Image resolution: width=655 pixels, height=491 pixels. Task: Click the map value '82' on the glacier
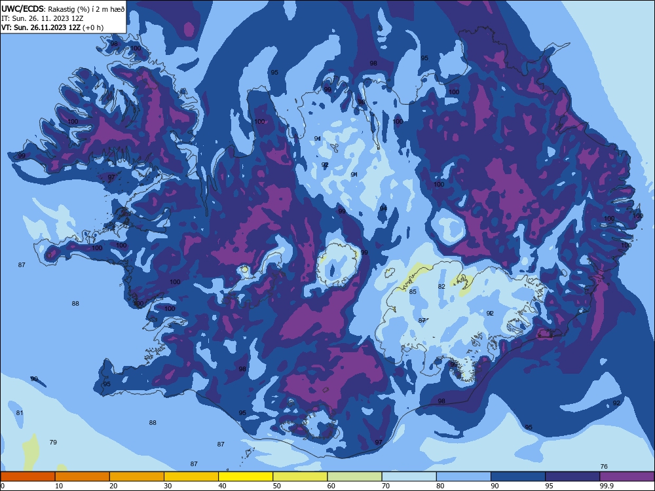tap(441, 287)
